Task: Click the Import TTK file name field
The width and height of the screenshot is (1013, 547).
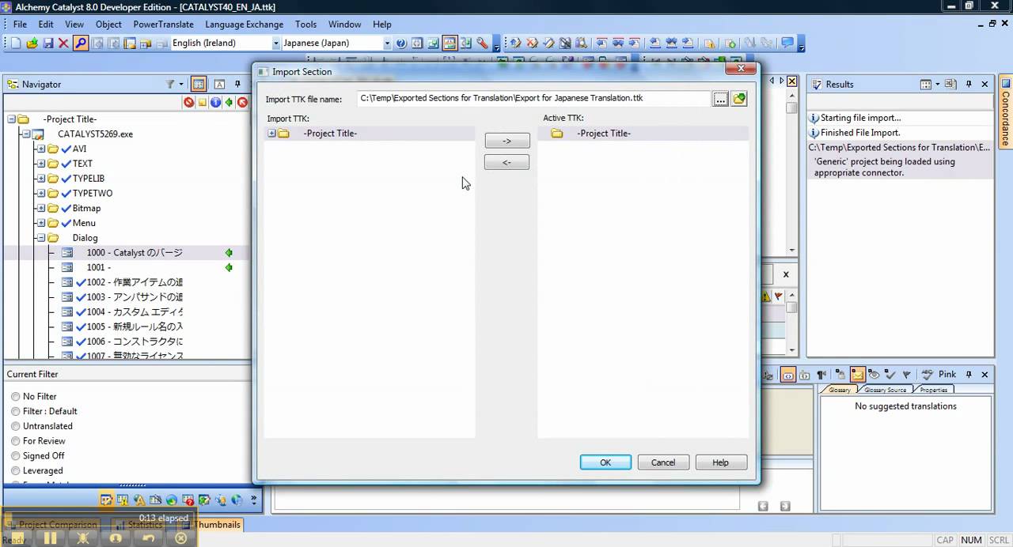Action: click(534, 99)
